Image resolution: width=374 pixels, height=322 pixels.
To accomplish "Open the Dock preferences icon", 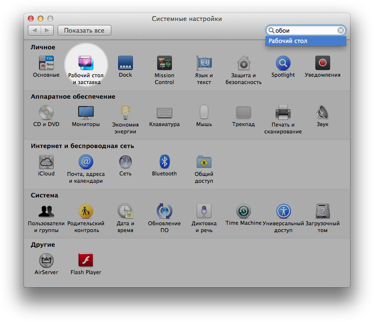I will [125, 63].
